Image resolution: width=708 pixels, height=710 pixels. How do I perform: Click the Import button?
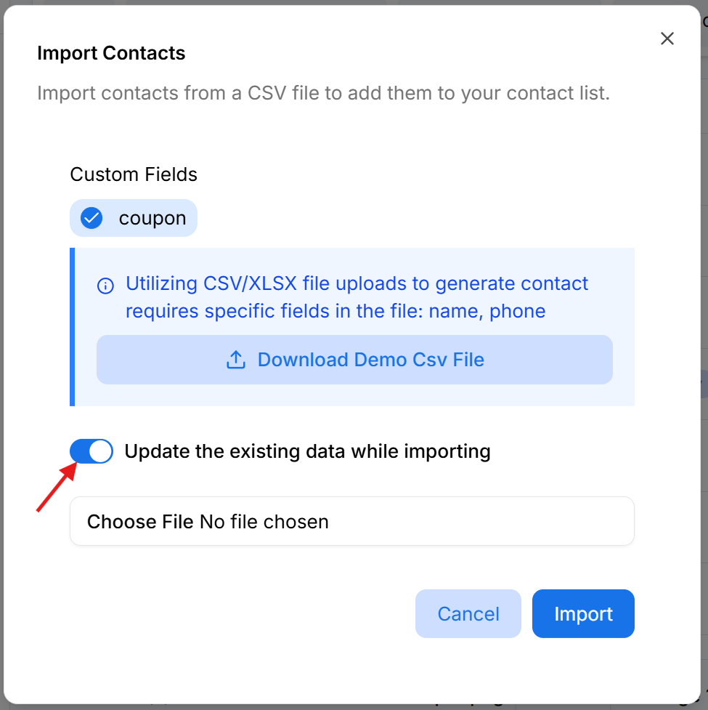click(x=583, y=613)
